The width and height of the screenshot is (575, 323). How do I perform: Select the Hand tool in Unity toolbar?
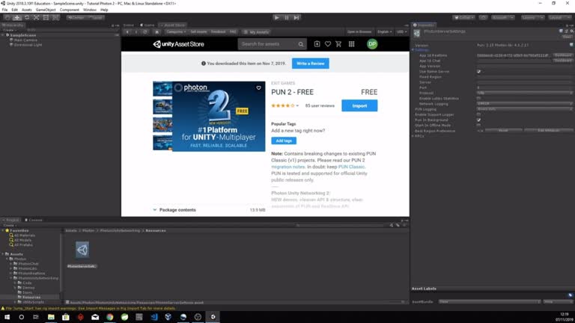coord(7,17)
